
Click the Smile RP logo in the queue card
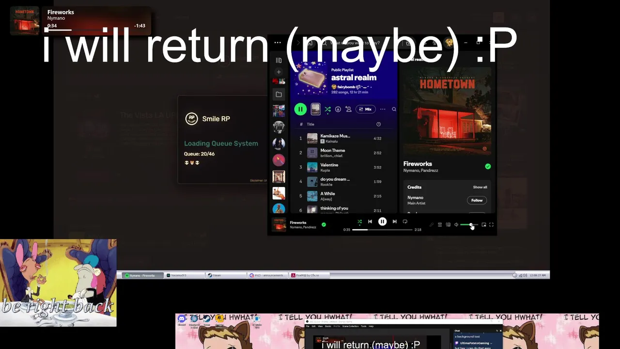pos(191,119)
